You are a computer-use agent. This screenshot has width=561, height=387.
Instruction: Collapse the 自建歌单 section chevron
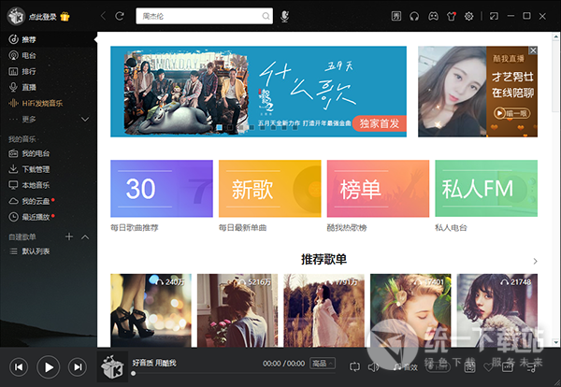85,236
